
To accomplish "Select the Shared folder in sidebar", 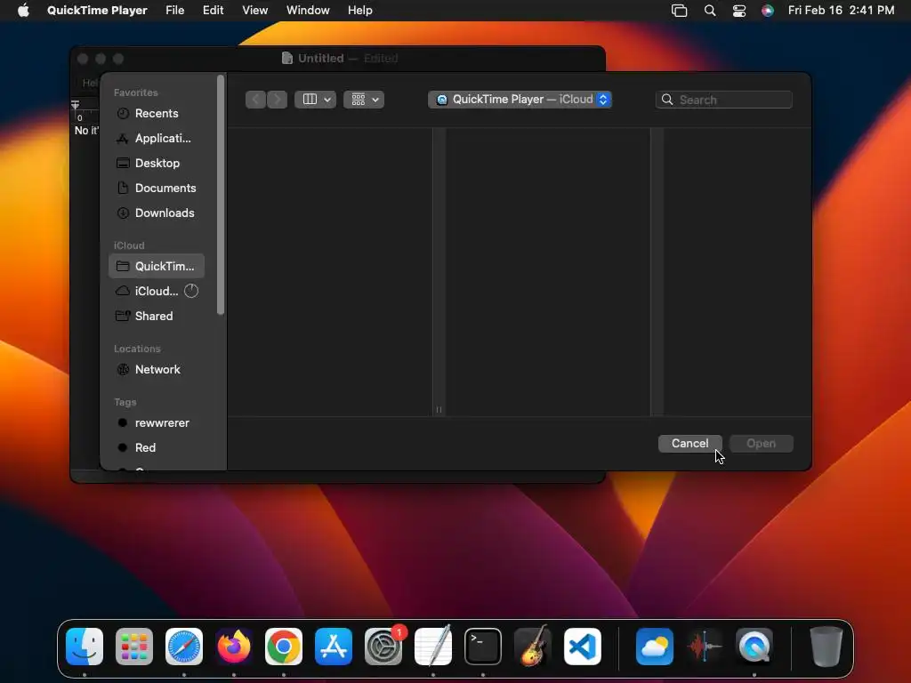I will click(x=157, y=316).
